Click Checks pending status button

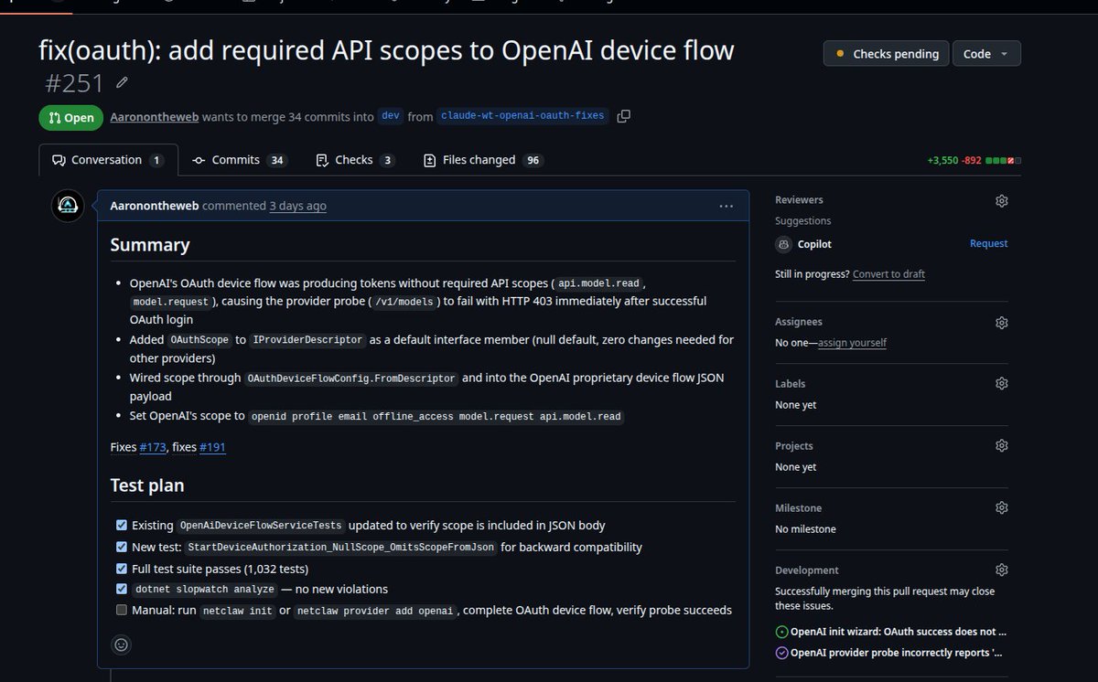887,54
